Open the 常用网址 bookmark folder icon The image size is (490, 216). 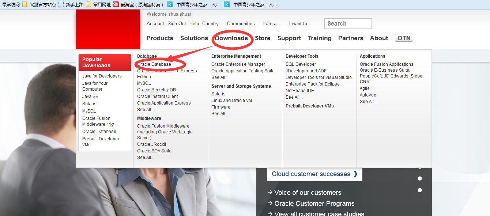(88, 4)
